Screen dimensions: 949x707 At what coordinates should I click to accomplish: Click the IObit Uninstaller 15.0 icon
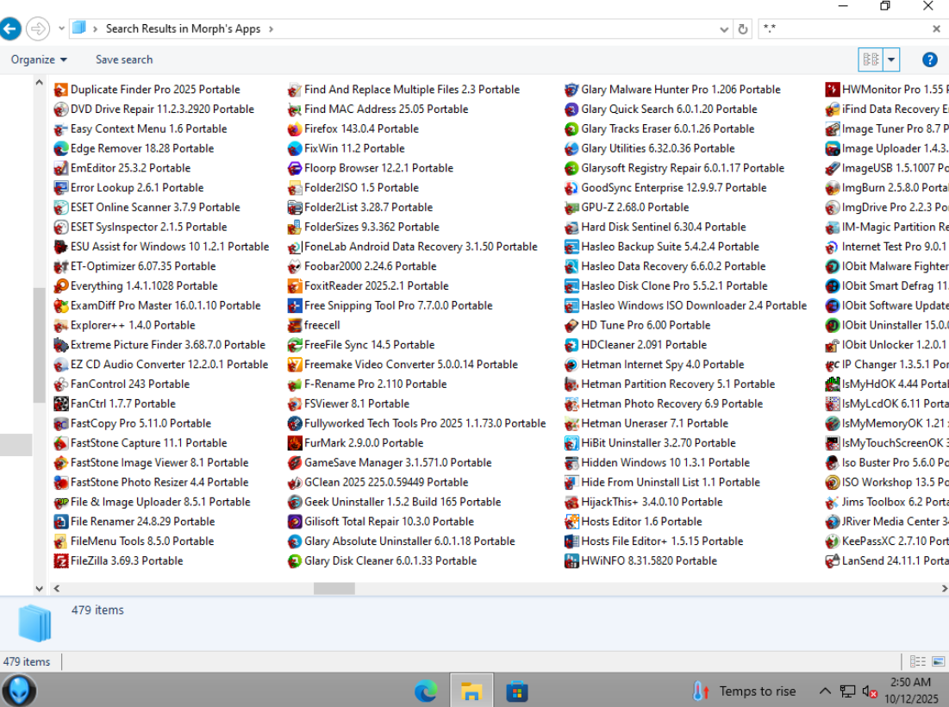(832, 325)
